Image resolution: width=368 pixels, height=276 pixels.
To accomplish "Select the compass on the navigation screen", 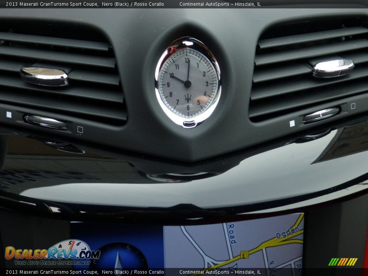I will (119, 257).
